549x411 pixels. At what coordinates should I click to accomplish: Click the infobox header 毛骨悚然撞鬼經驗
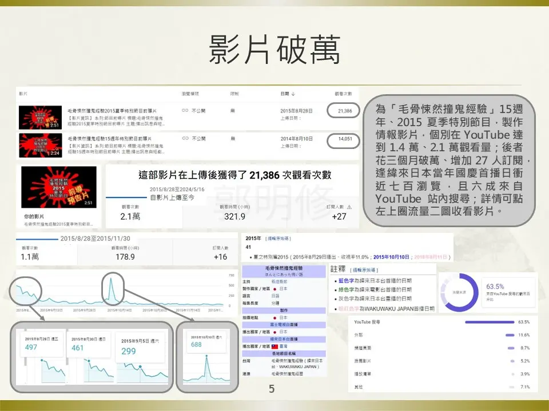click(x=284, y=268)
